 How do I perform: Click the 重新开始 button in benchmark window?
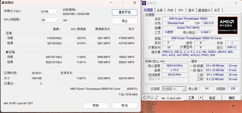click(125, 12)
